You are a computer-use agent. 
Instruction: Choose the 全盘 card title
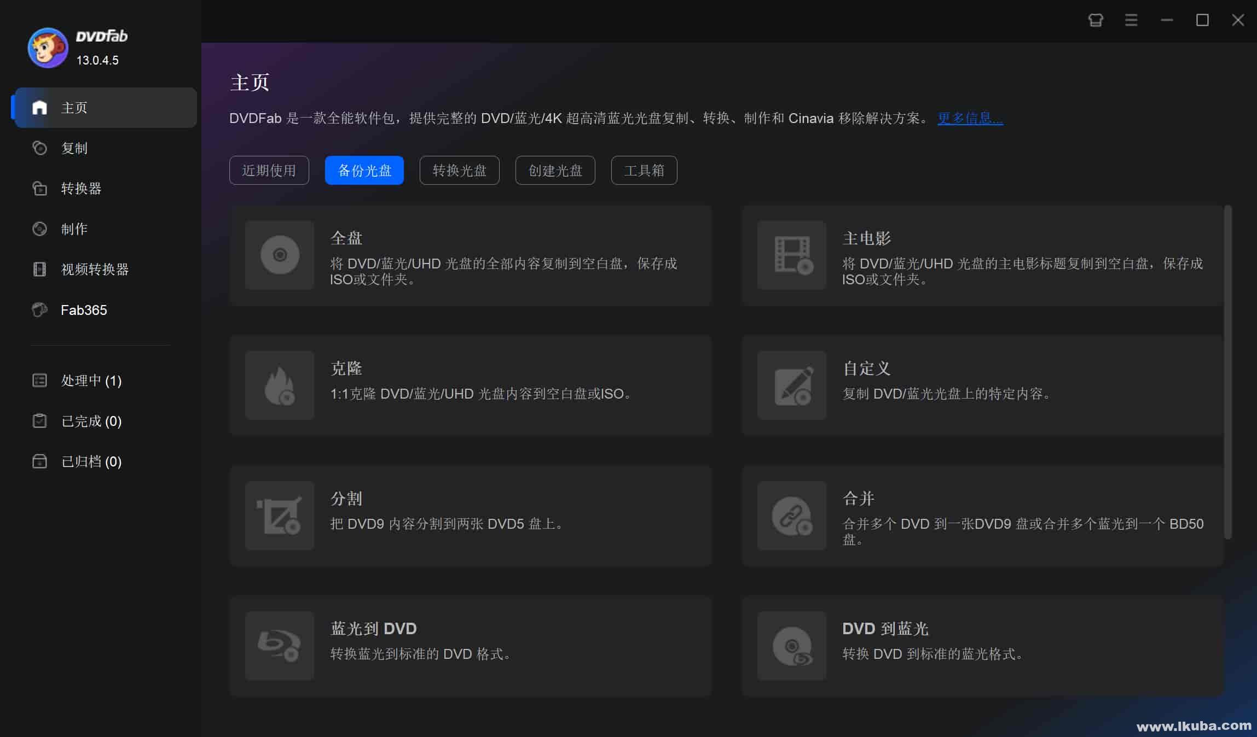point(346,238)
